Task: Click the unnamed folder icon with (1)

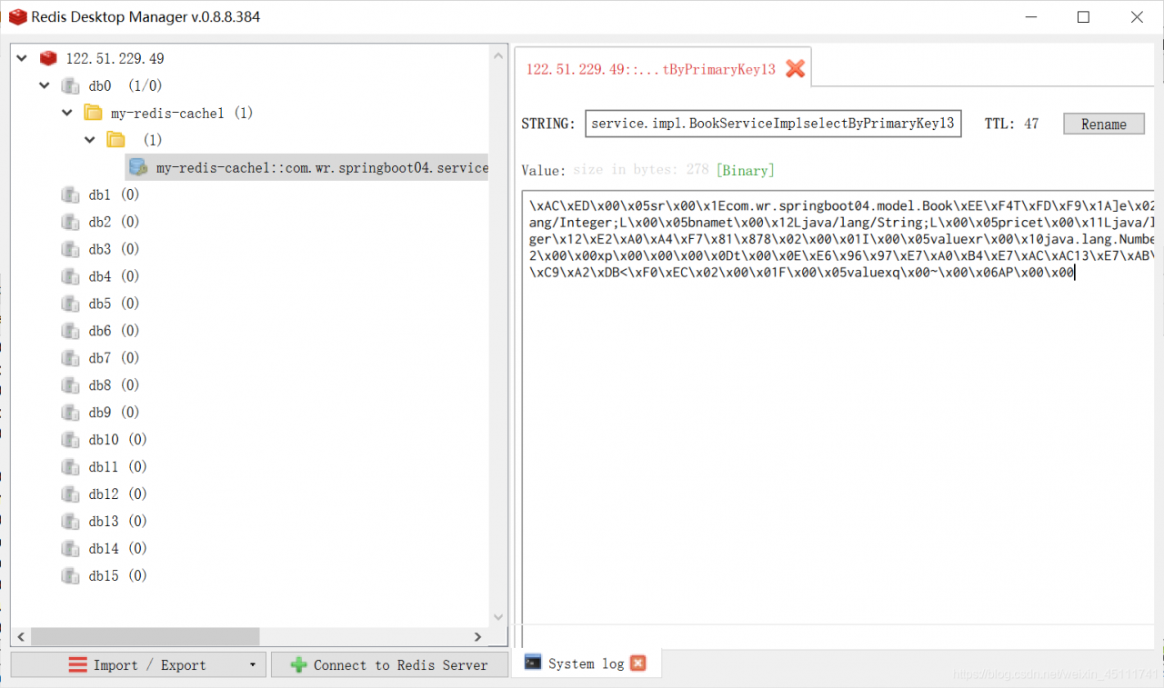Action: pos(115,139)
